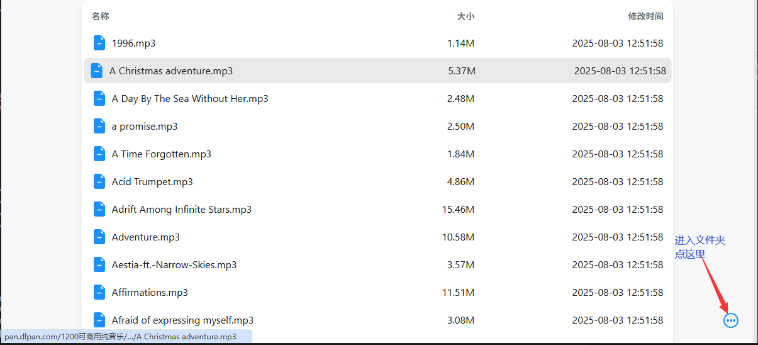Select the 1996.mp3 file name
This screenshot has width=758, height=345.
(x=133, y=43)
